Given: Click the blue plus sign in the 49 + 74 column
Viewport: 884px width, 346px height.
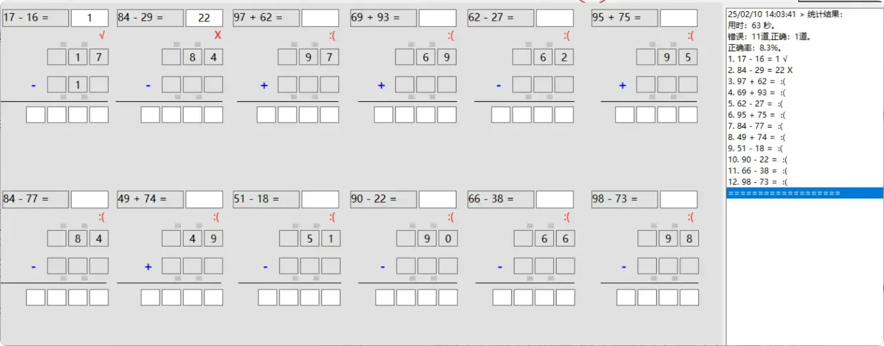Looking at the screenshot, I should click(148, 267).
